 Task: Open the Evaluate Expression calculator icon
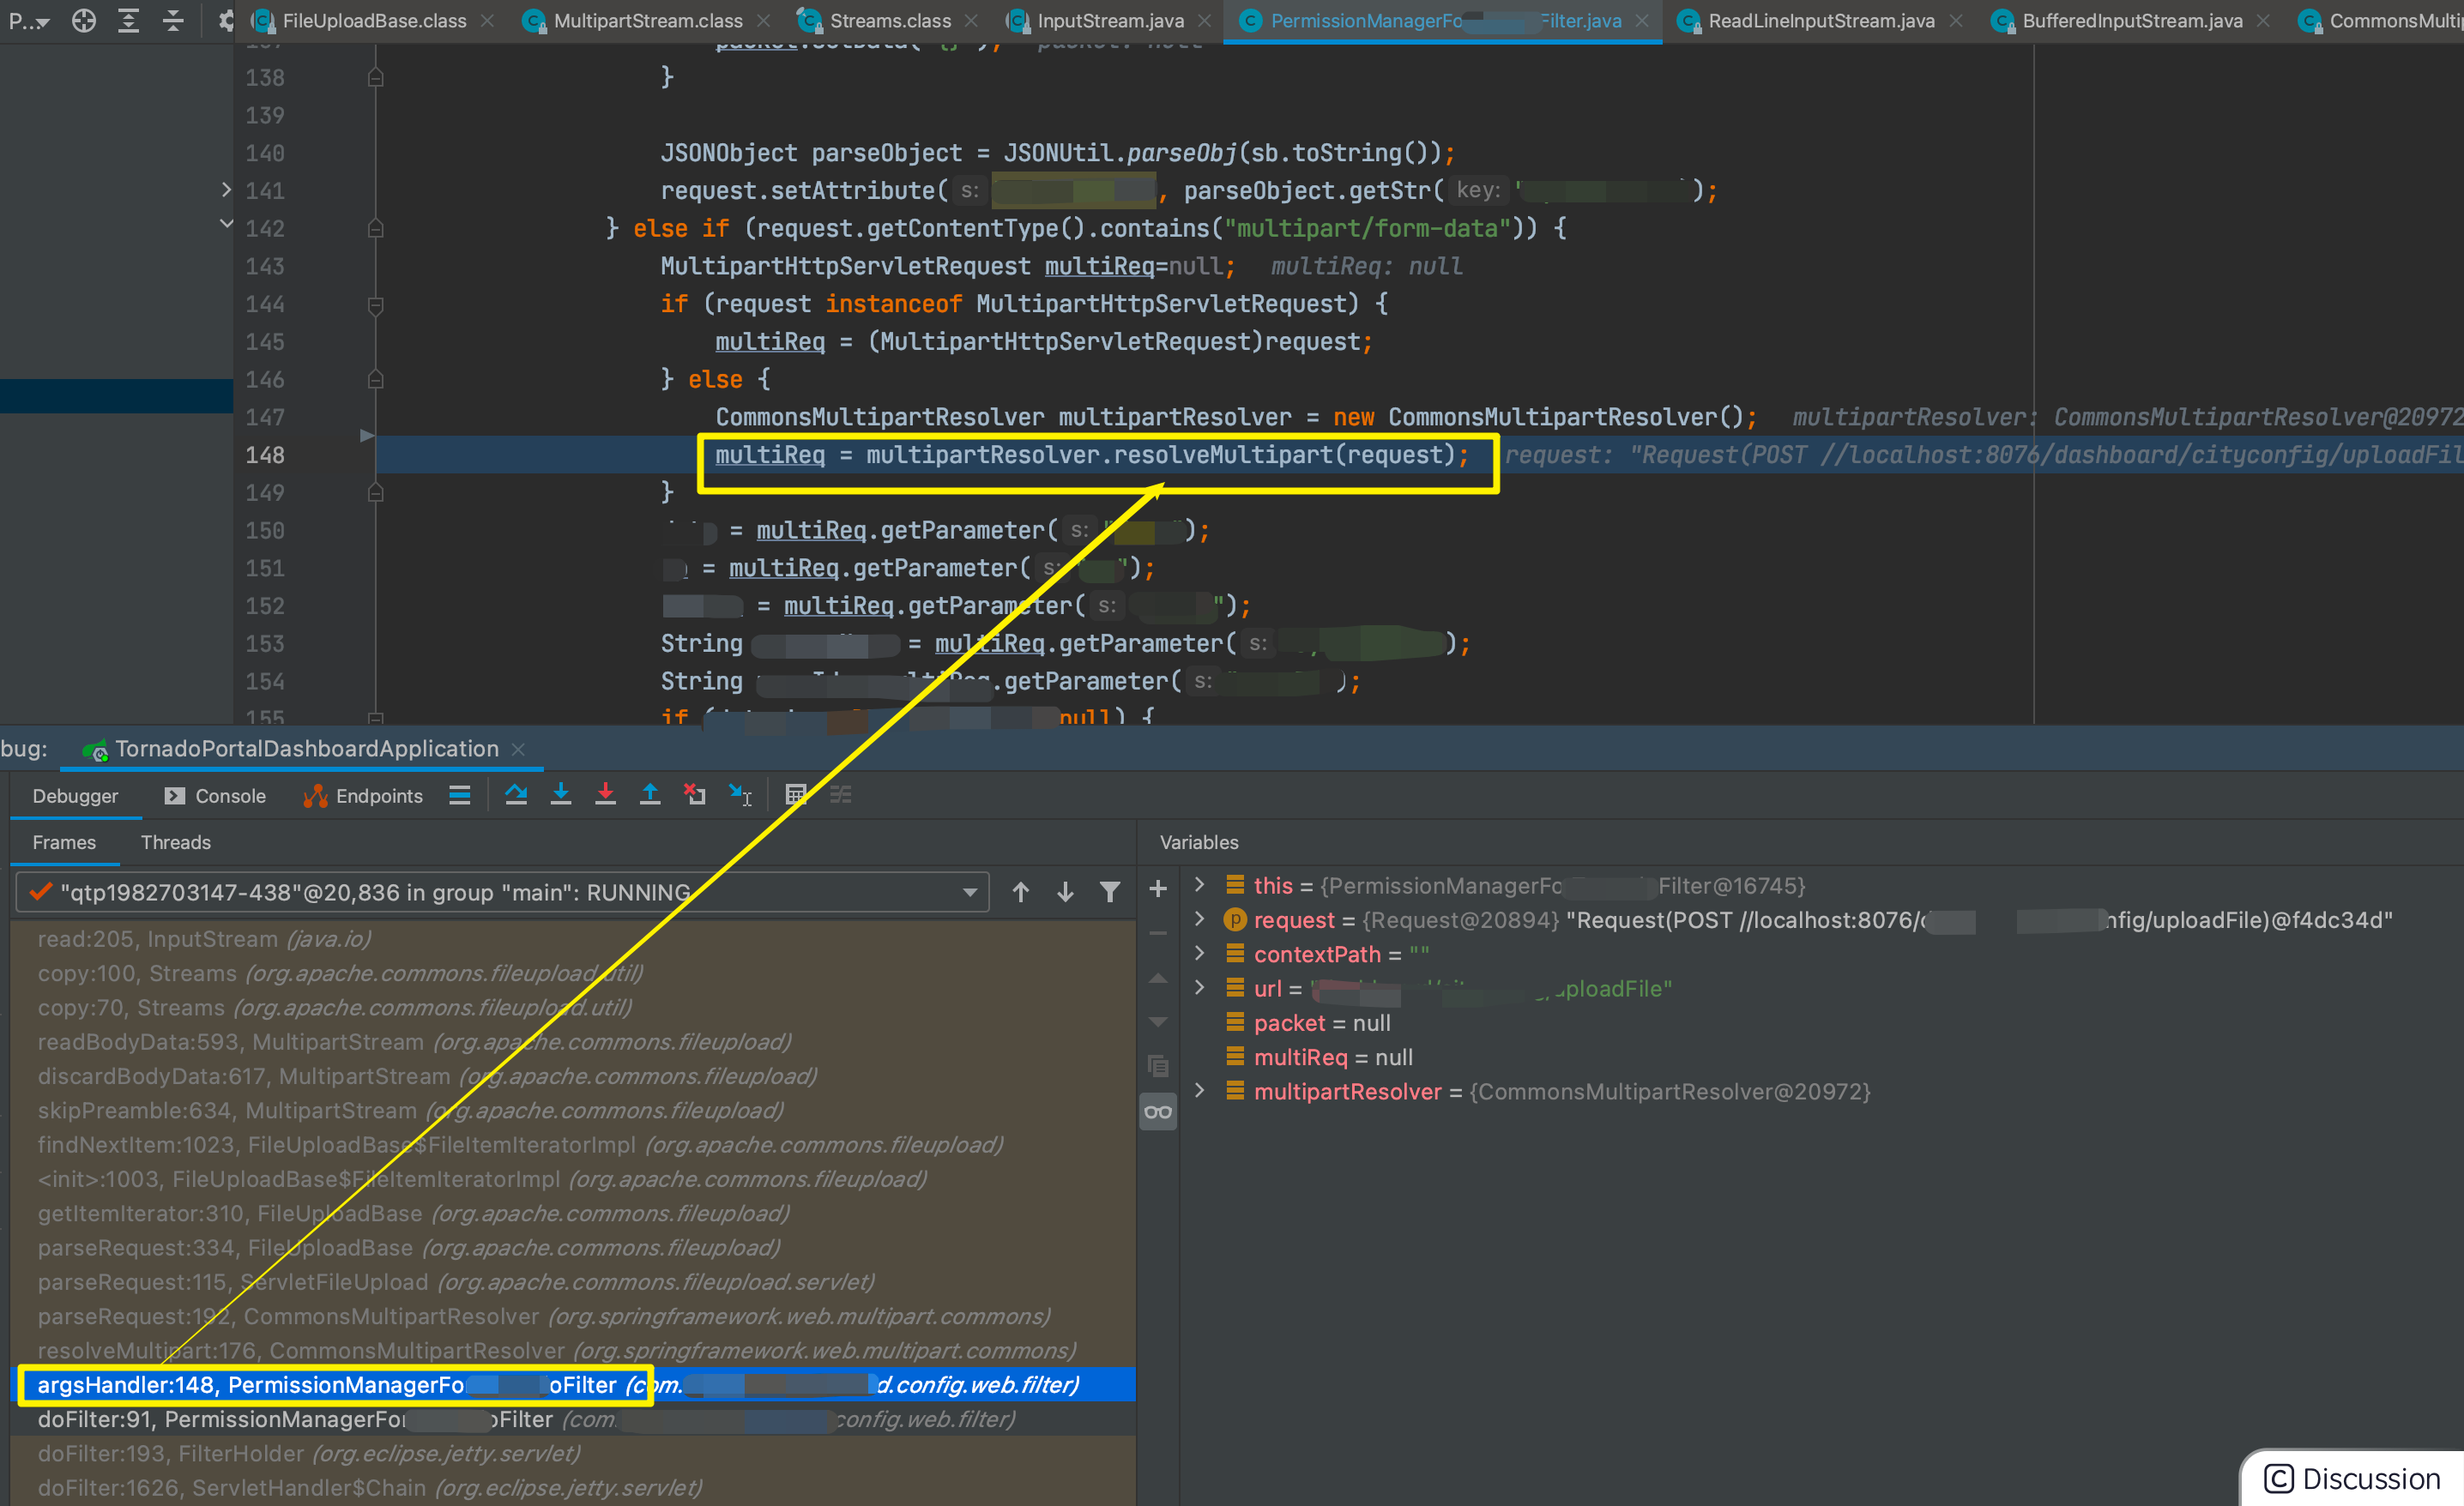796,796
